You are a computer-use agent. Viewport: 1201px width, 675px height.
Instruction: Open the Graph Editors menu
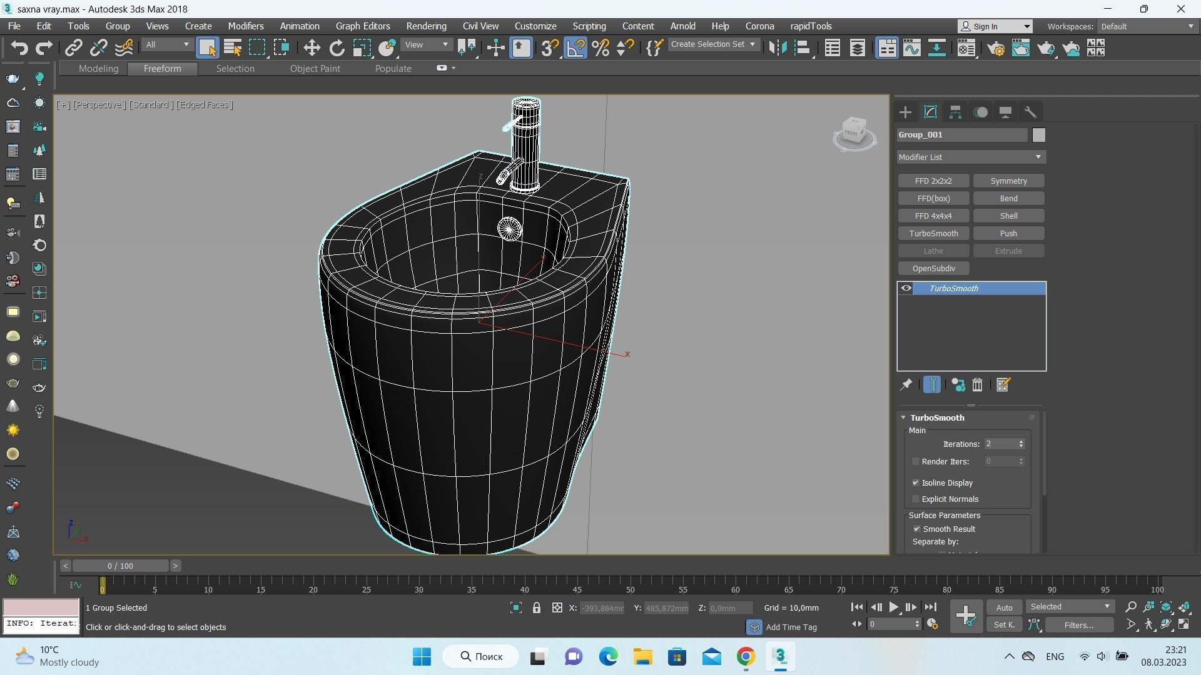tap(363, 26)
